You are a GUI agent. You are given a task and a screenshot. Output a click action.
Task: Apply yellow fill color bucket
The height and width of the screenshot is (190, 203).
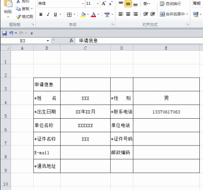click(83, 14)
